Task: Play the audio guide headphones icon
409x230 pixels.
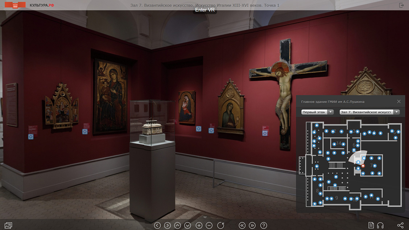Action: coord(380,225)
